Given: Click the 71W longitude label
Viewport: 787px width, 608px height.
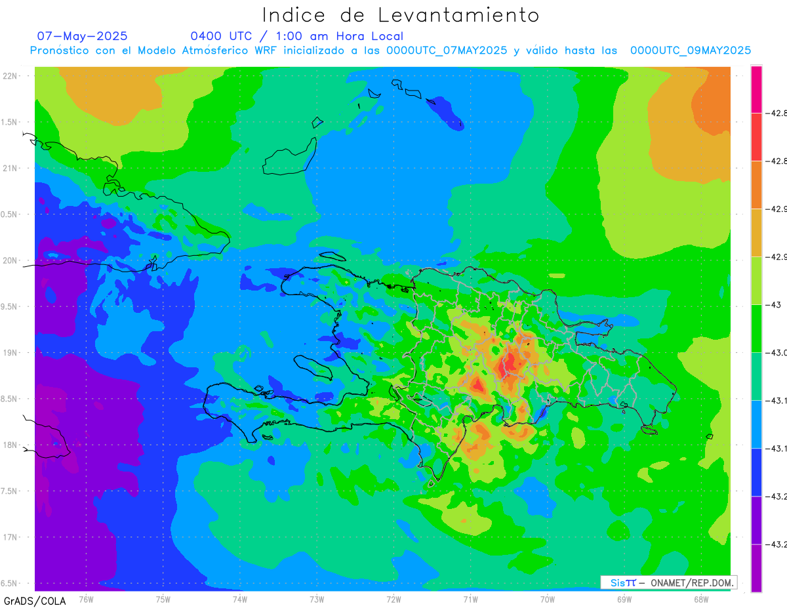Looking at the screenshot, I should [x=470, y=599].
